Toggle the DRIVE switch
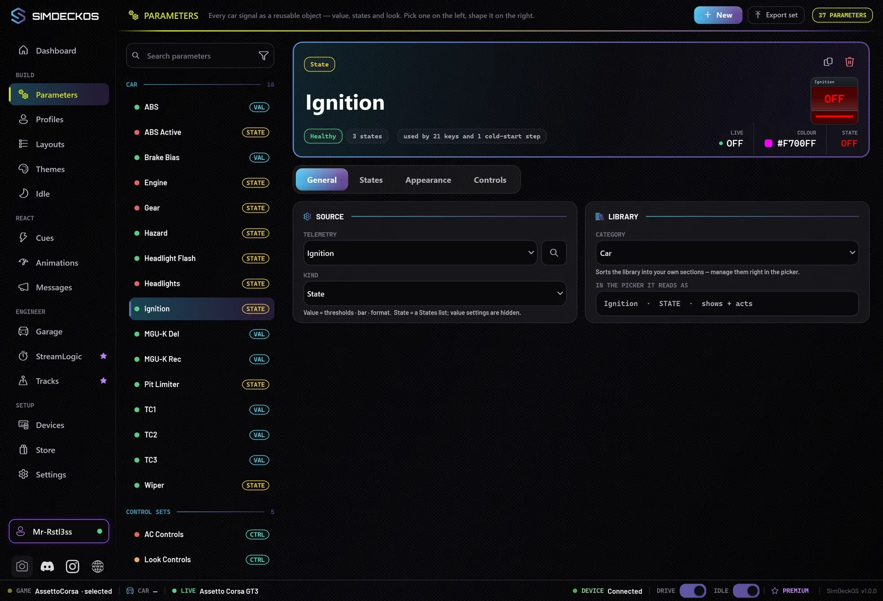 pos(693,590)
